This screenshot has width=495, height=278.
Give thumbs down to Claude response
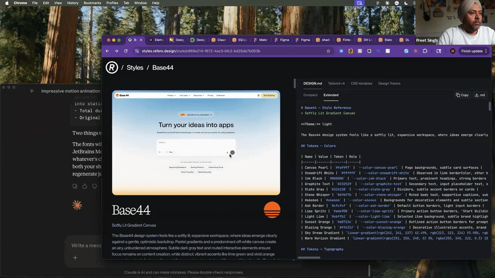tap(94, 186)
